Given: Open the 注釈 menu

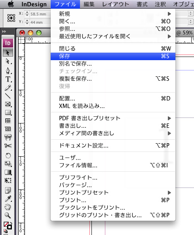Looking at the screenshot, I should click(160, 4).
